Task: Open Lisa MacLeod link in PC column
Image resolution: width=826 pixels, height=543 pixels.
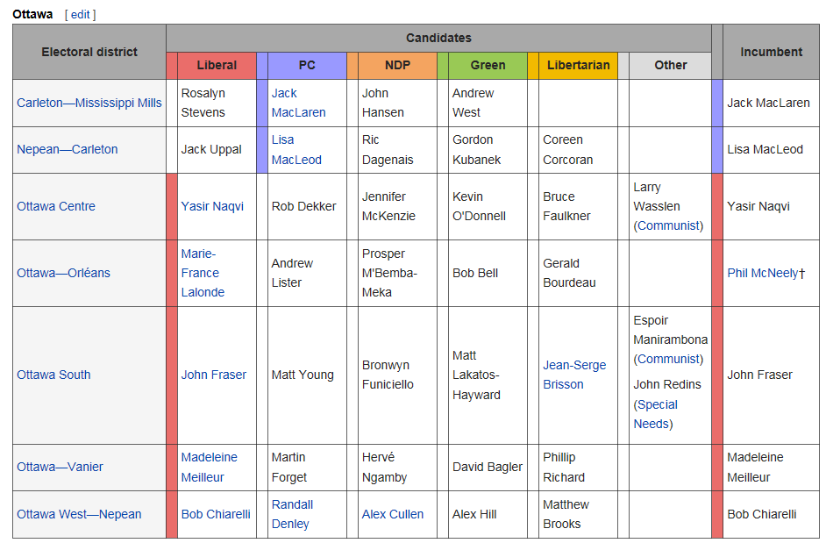Action: tap(296, 149)
